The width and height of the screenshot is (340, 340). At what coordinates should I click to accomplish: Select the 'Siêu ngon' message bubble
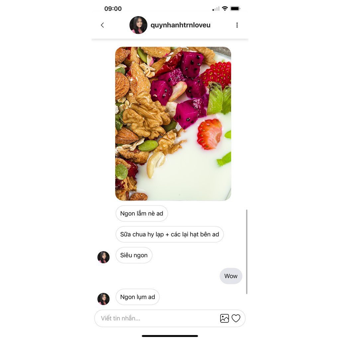click(x=134, y=255)
